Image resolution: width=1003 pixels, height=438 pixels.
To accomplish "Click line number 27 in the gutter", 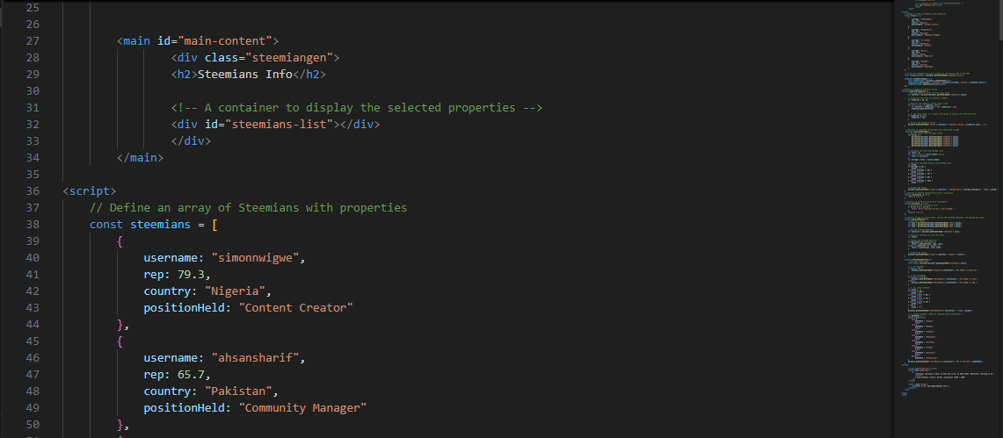I will click(33, 41).
